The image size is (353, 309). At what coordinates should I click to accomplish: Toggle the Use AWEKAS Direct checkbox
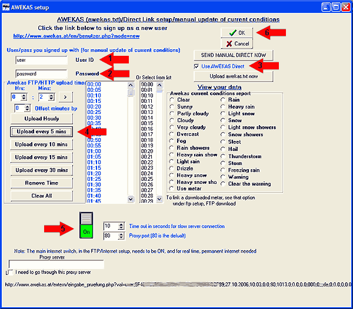(x=197, y=66)
